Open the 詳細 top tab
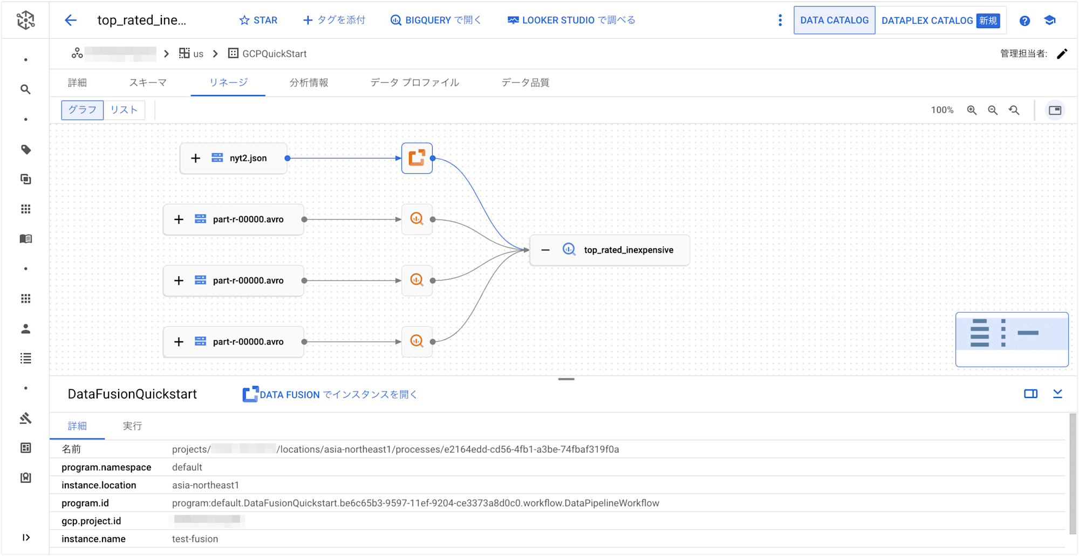This screenshot has width=1079, height=556. coord(77,83)
